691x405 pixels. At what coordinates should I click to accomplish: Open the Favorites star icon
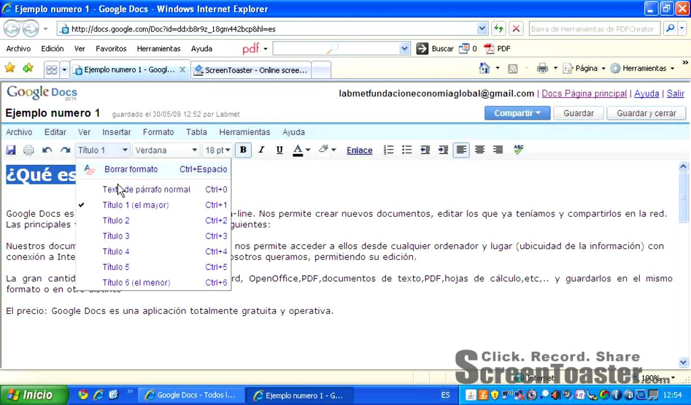10,68
